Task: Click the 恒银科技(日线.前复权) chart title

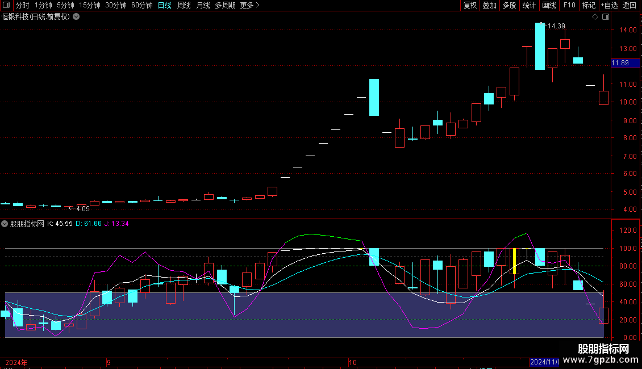Action: 36,17
